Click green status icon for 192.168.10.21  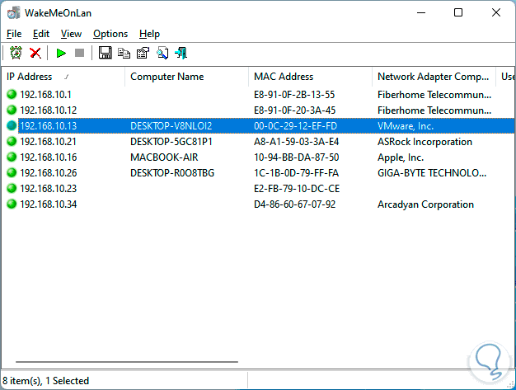(12, 142)
